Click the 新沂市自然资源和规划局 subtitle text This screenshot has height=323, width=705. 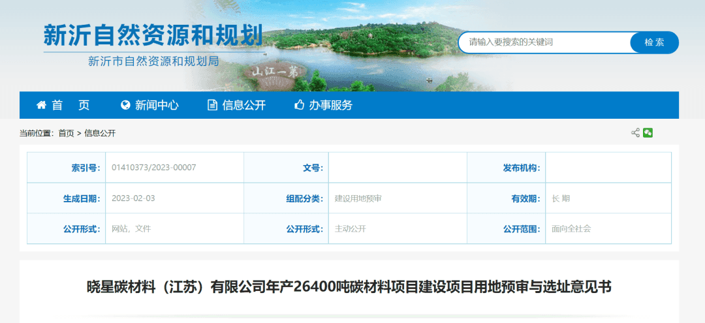tap(153, 61)
